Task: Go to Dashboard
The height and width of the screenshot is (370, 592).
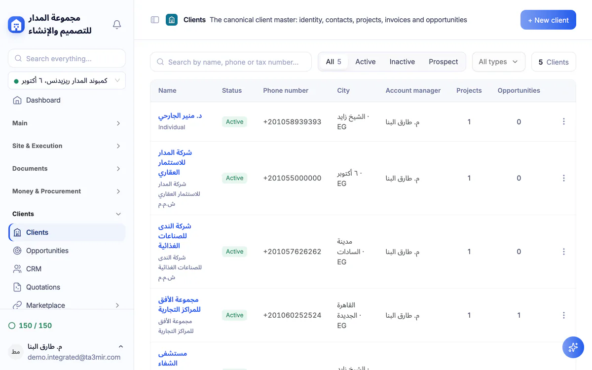Action: (67, 100)
